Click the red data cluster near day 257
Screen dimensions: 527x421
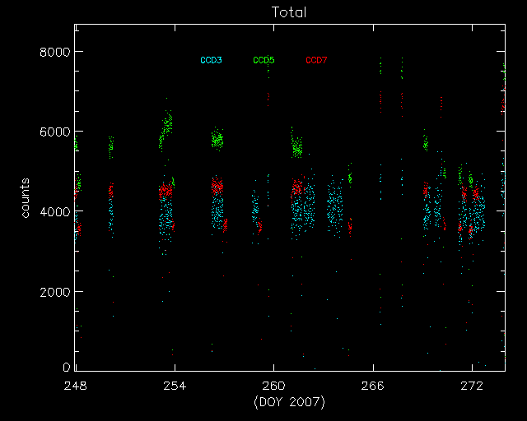click(x=217, y=187)
